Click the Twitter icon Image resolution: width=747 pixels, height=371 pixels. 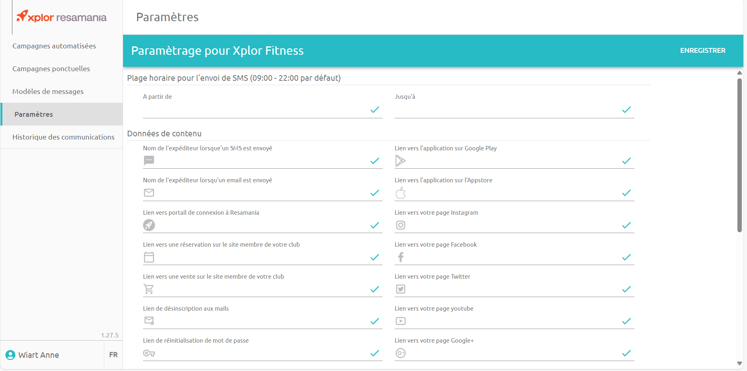pos(401,289)
